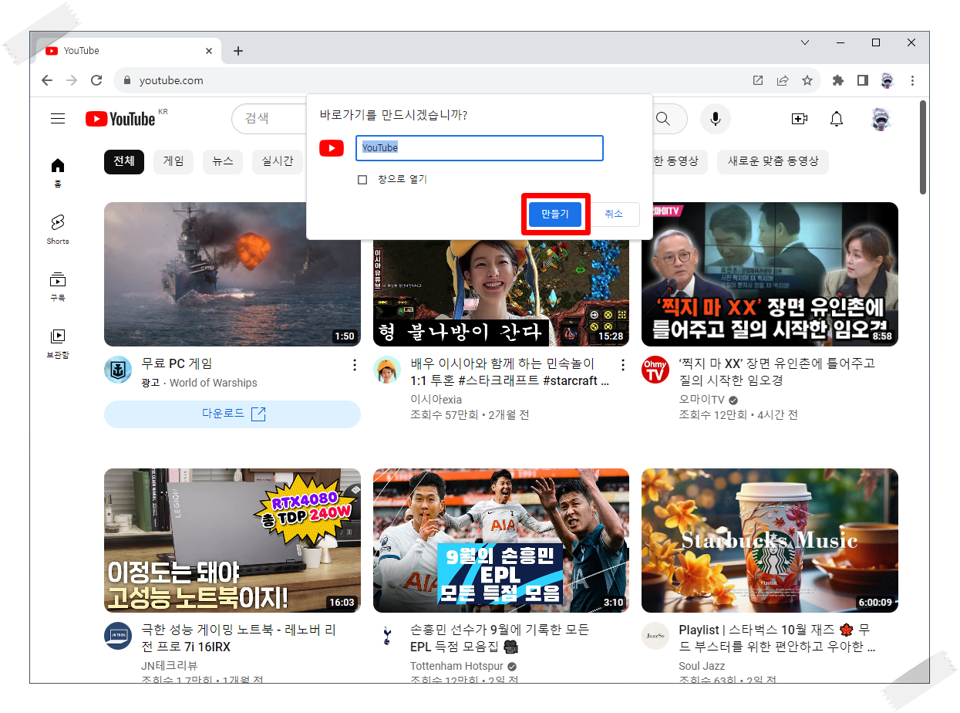Click the Chrome forward arrow
Image resolution: width=960 pixels, height=713 pixels.
(72, 80)
